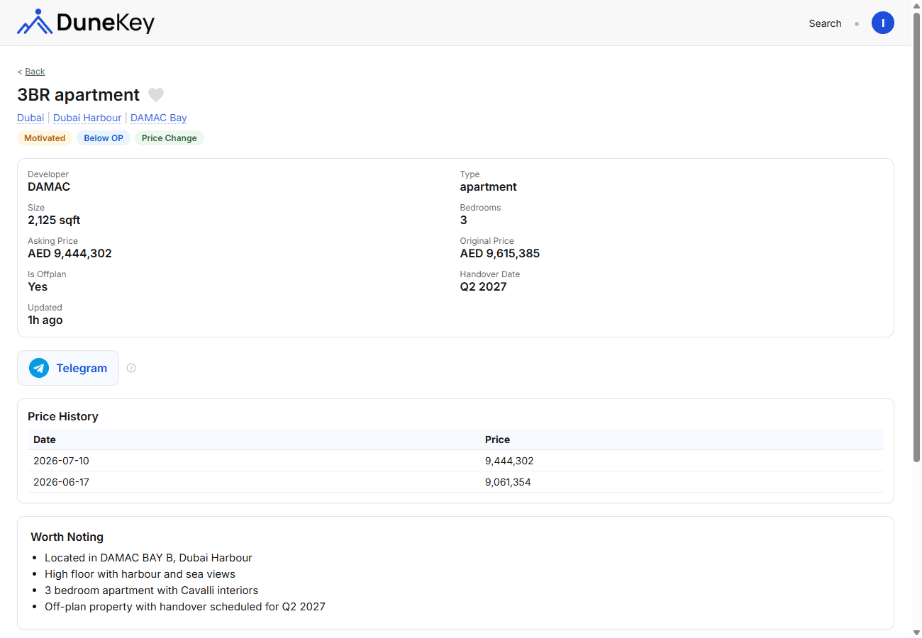The image size is (922, 638).
Task: Click the size value 2,125 sqft
Action: click(54, 220)
